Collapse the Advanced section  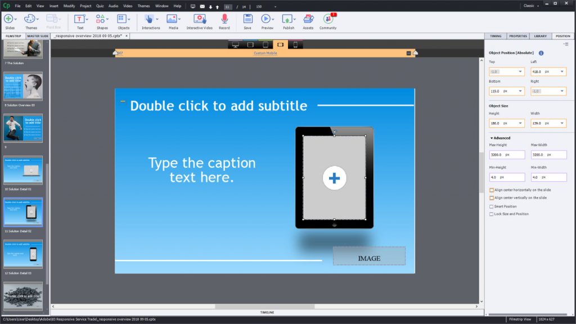click(492, 138)
